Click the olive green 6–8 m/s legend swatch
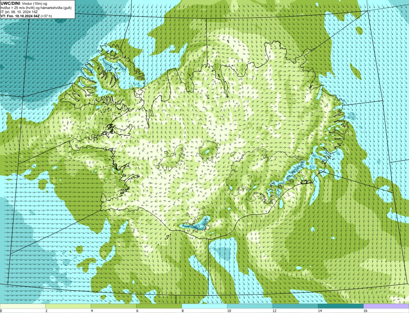 click(x=159, y=306)
